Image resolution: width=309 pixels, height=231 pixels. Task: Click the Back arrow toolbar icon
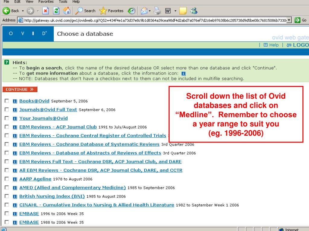(x=6, y=11)
